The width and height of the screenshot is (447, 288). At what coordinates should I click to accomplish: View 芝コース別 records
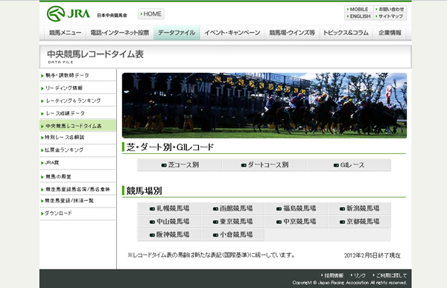tap(180, 165)
